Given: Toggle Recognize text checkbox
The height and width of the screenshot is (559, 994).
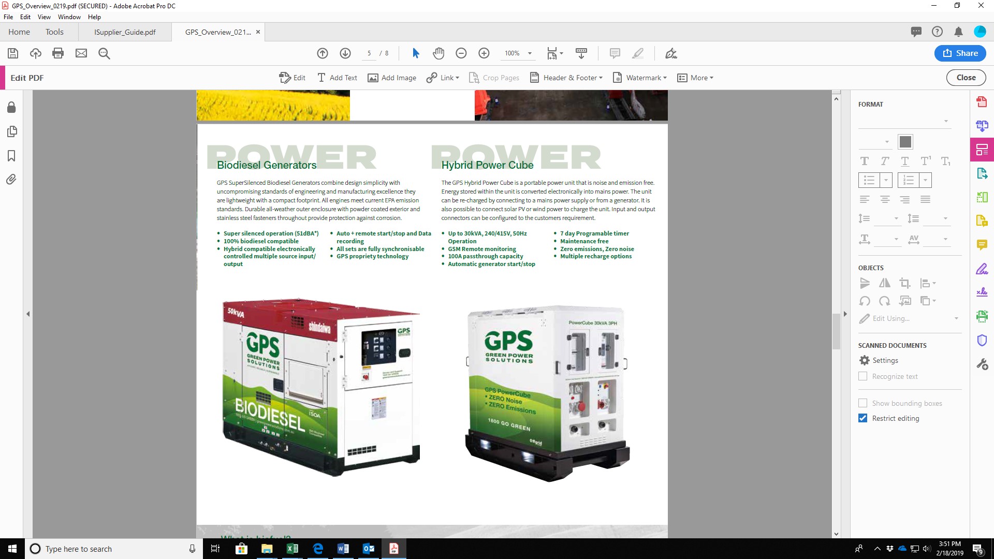Looking at the screenshot, I should tap(863, 376).
